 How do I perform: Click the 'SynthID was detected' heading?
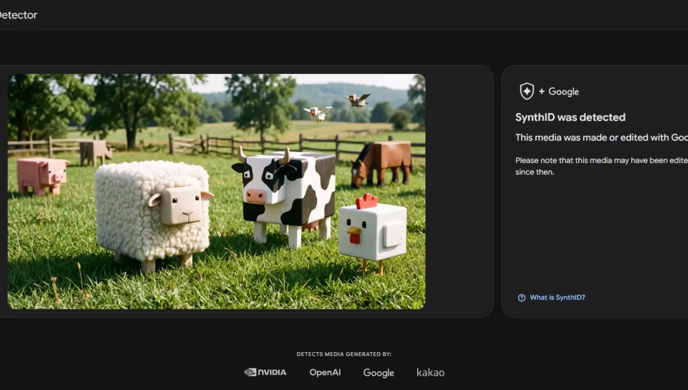(x=570, y=118)
